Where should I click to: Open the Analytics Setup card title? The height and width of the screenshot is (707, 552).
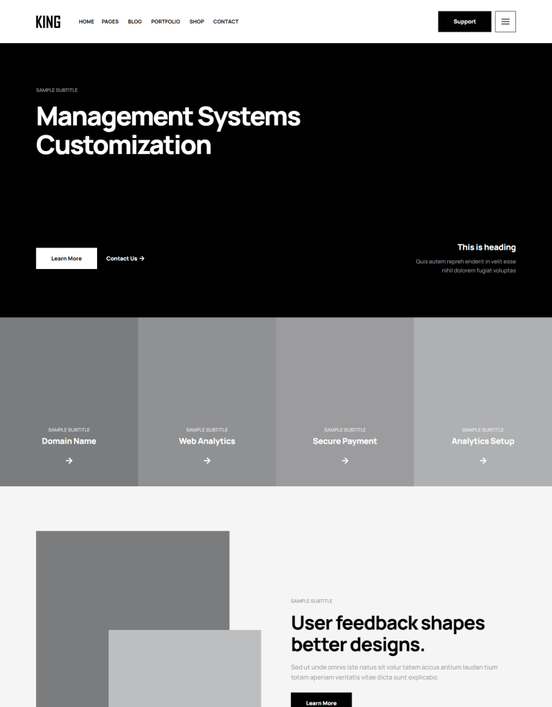pos(483,441)
